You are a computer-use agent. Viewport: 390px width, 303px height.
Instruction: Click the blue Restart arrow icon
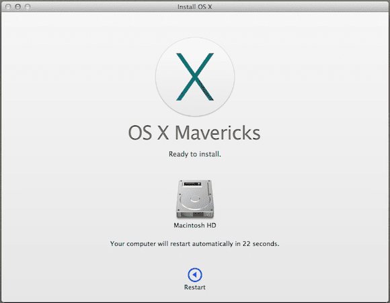pos(195,275)
